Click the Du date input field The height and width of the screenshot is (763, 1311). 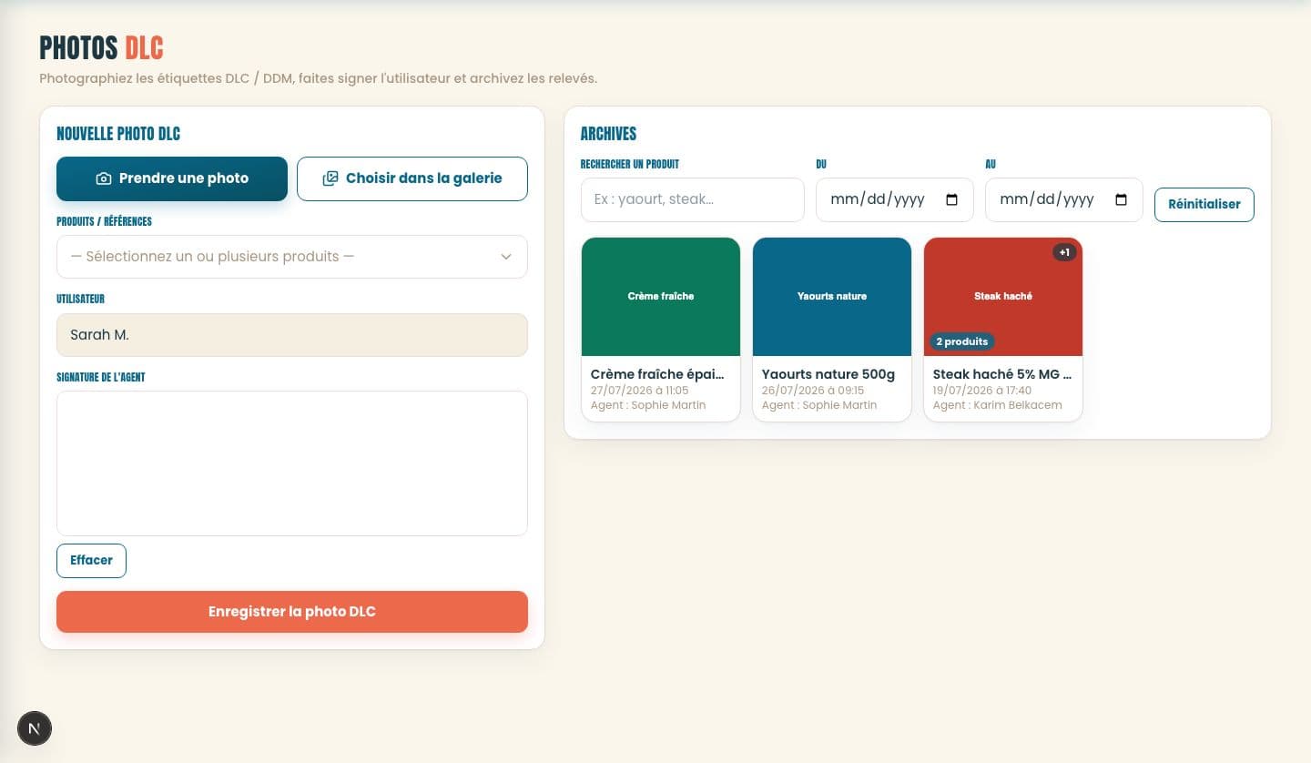(895, 199)
